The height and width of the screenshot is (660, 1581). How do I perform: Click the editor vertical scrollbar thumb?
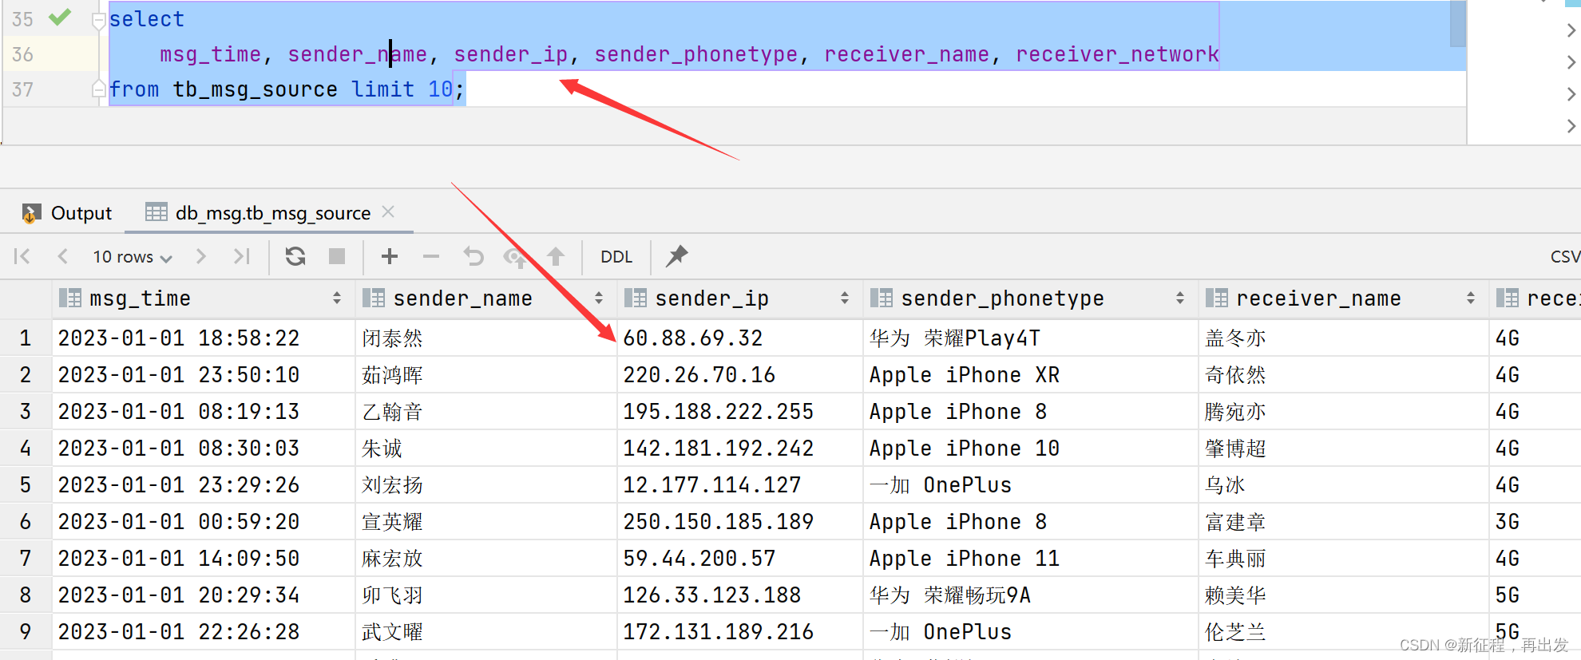(1458, 24)
